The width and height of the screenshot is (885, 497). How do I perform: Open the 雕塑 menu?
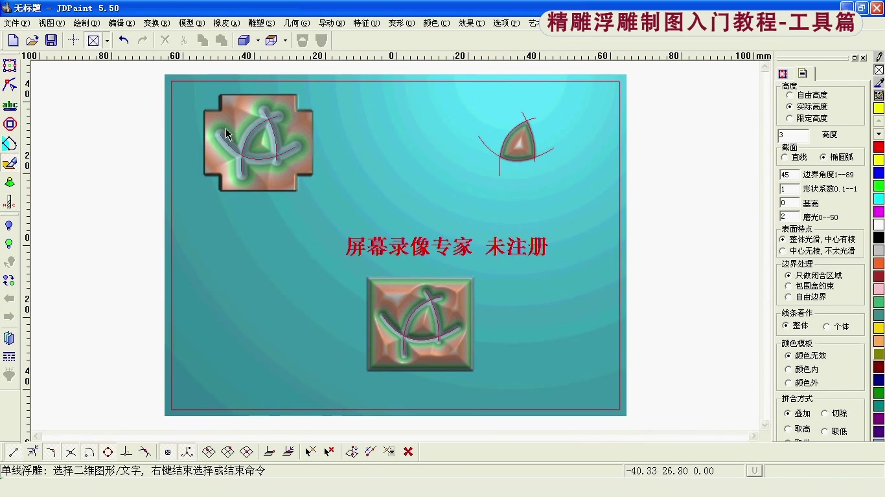tap(262, 22)
